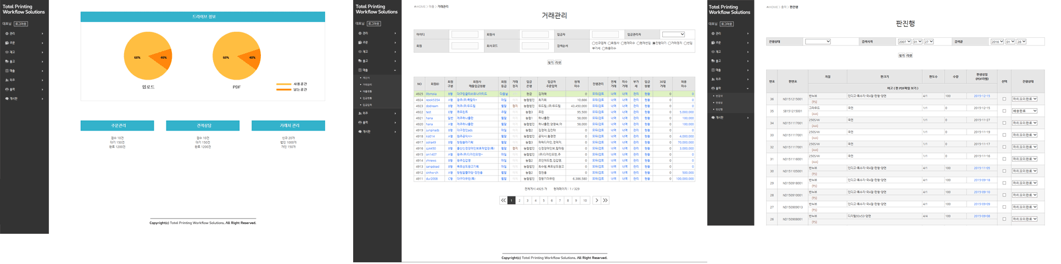Click 매출 icon in 판진행 panel sidebar
This screenshot has width=1061, height=264.
tap(713, 70)
